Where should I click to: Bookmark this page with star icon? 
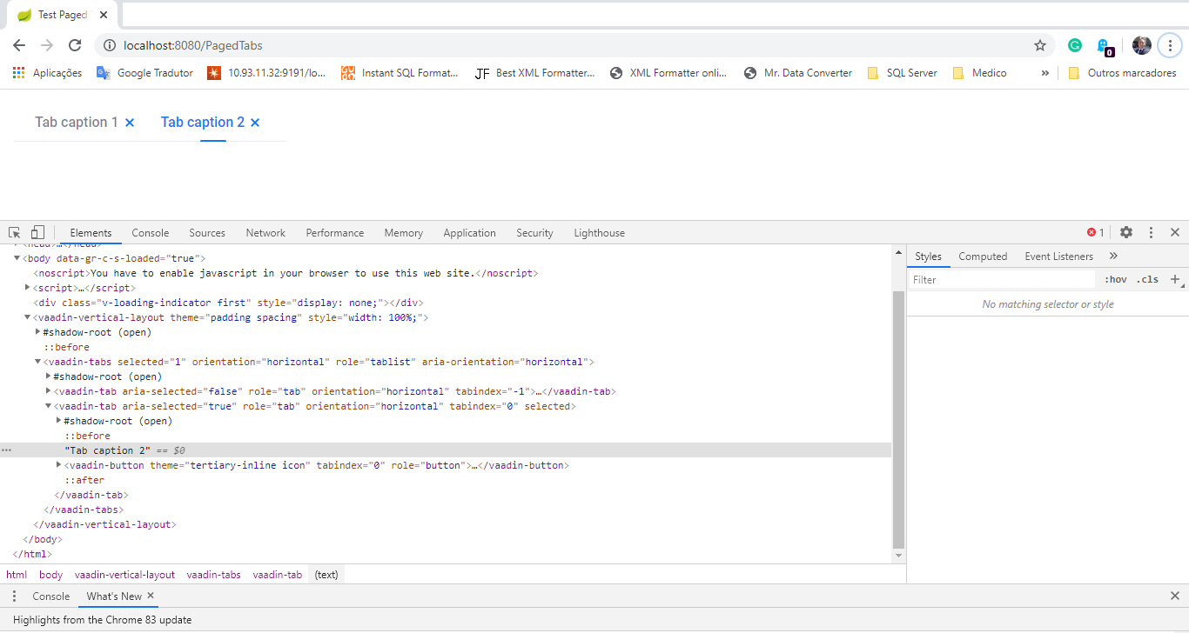tap(1039, 45)
